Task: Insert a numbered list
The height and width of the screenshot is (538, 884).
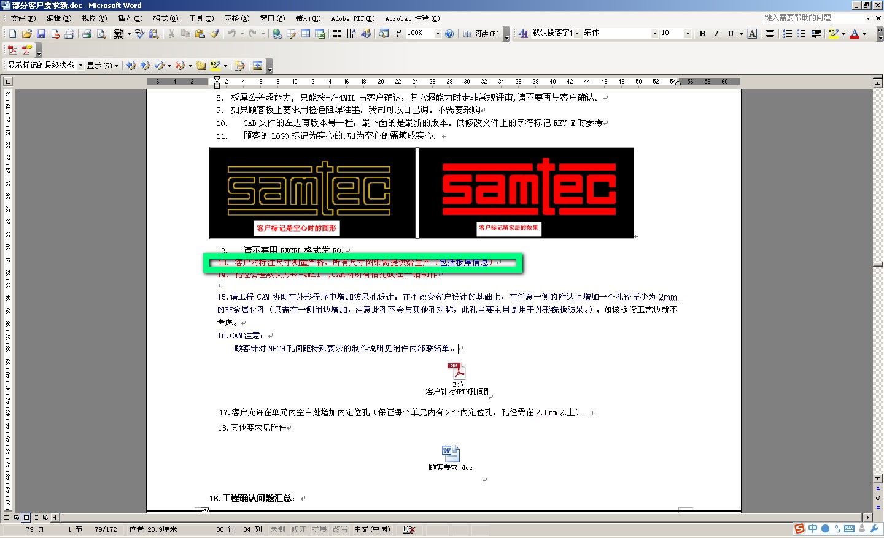Action: [788, 34]
